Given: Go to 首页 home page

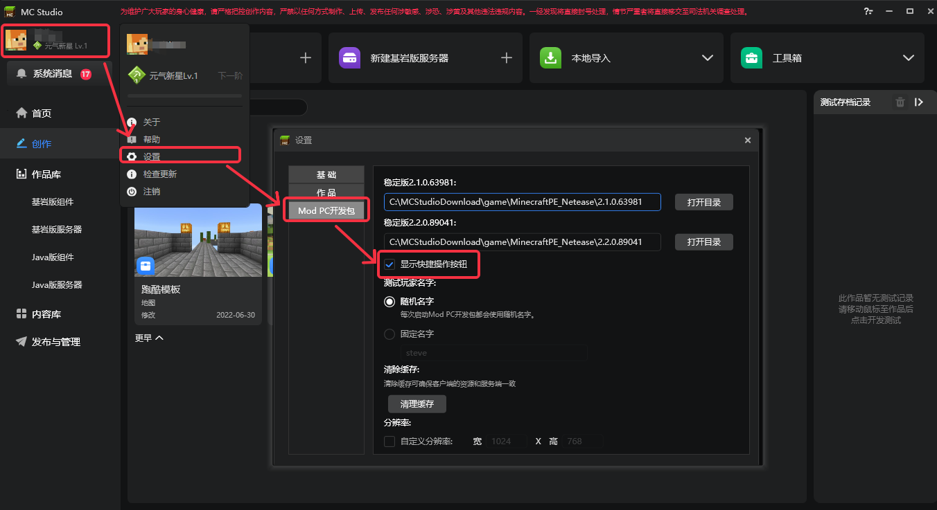Looking at the screenshot, I should 42,113.
